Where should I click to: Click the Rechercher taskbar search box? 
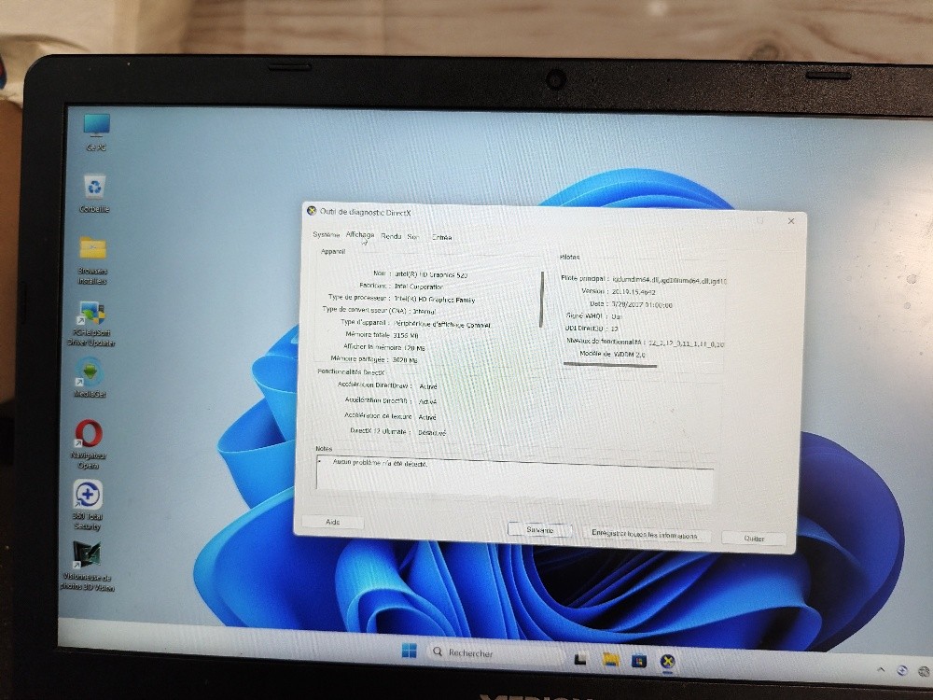[x=494, y=653]
